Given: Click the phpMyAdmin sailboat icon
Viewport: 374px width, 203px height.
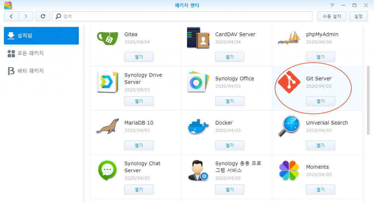Looking at the screenshot, I should pyautogui.click(x=289, y=38).
